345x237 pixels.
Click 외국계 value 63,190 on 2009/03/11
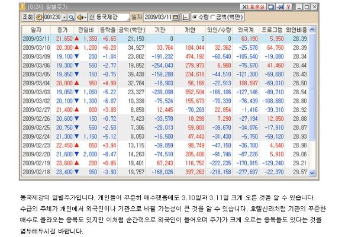250,39
